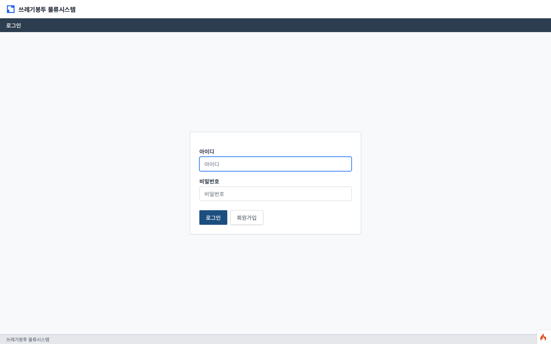This screenshot has width=551, height=344.
Task: Select the 로그인 item in the dark navigation bar
Action: click(x=13, y=26)
